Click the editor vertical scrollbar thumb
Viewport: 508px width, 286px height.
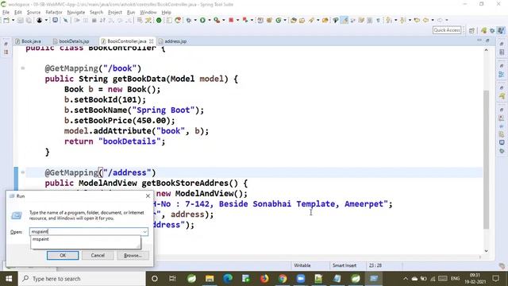click(x=486, y=159)
